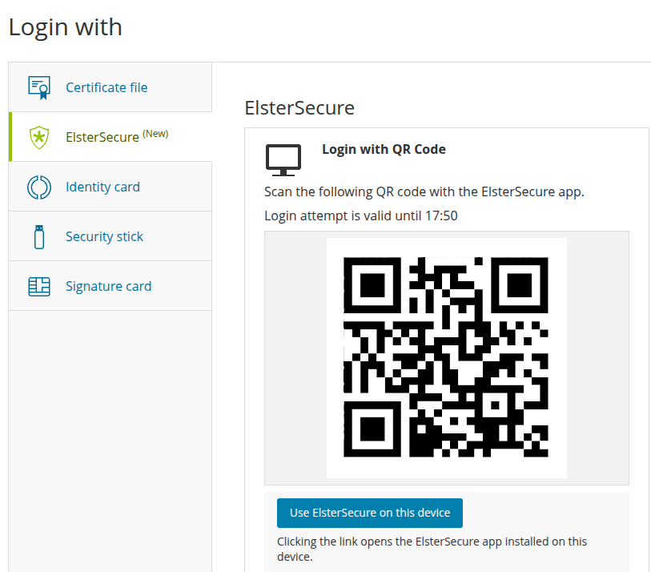
Task: Click the ElsterSecure section heading
Action: 299,108
